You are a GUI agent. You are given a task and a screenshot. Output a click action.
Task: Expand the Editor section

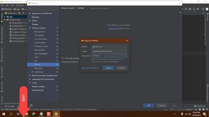[30, 21]
